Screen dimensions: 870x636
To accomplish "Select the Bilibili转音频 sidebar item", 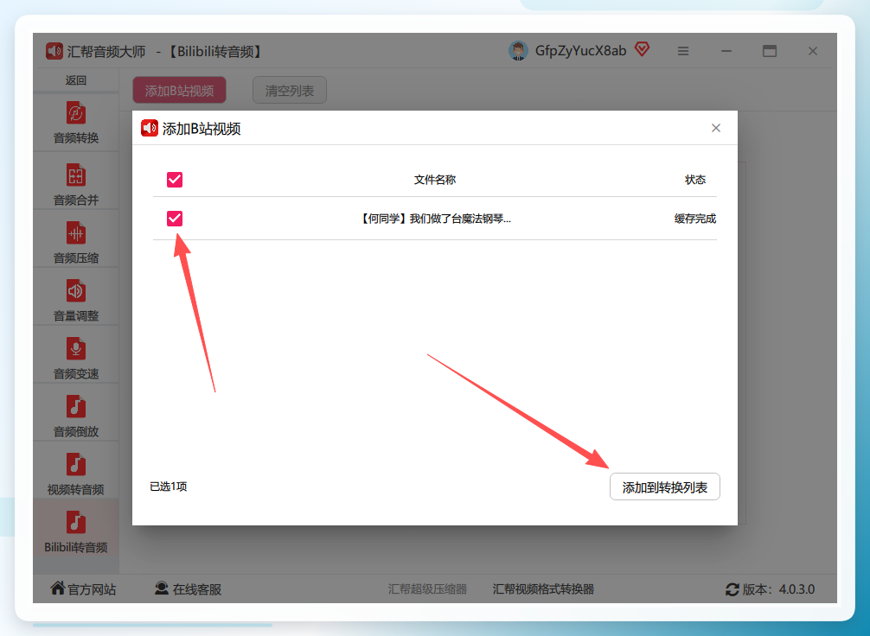I will (76, 530).
